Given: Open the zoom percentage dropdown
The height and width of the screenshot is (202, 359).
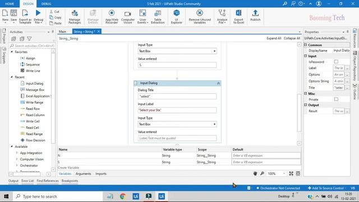Looking at the screenshot, I should (284, 173).
